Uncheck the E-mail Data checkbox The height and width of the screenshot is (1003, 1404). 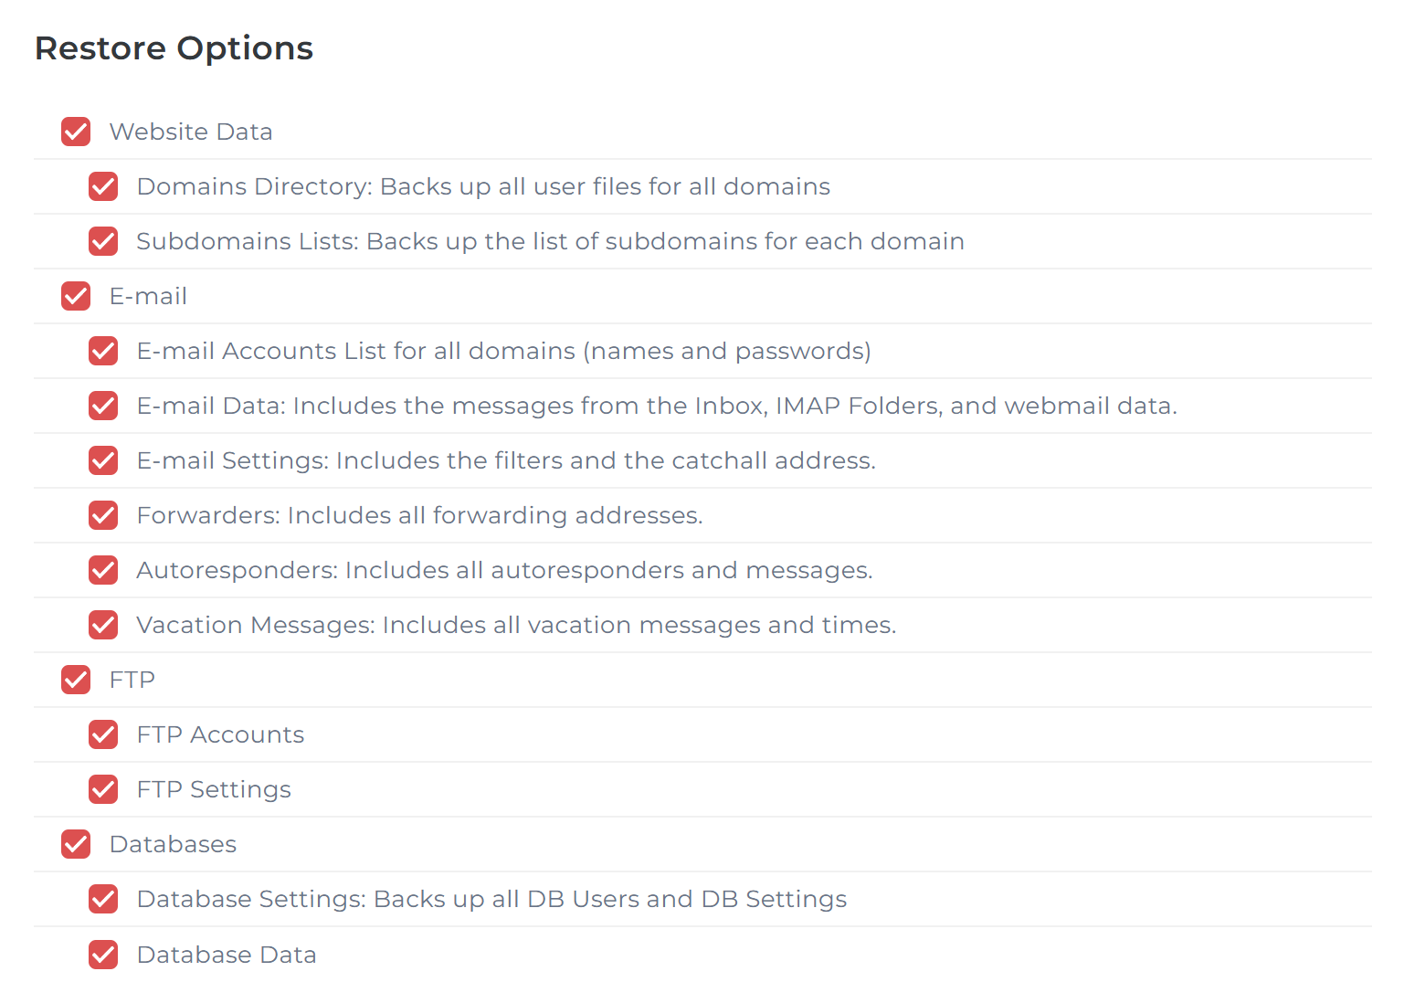click(x=103, y=406)
